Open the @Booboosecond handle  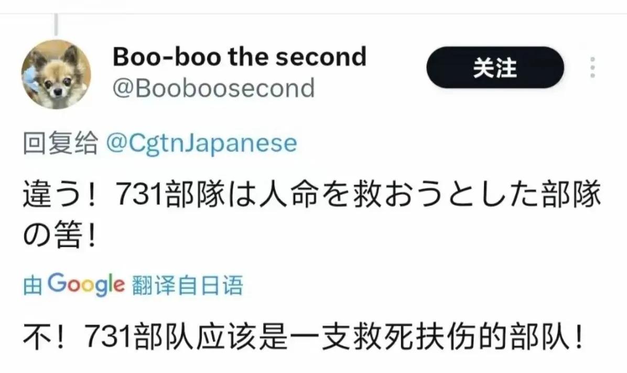click(213, 88)
